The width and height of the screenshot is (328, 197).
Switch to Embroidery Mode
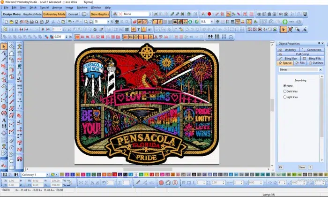coord(54,14)
